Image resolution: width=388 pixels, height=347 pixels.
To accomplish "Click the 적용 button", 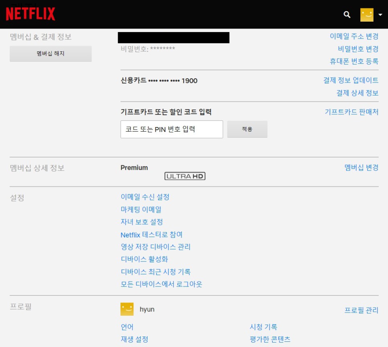I will point(247,129).
